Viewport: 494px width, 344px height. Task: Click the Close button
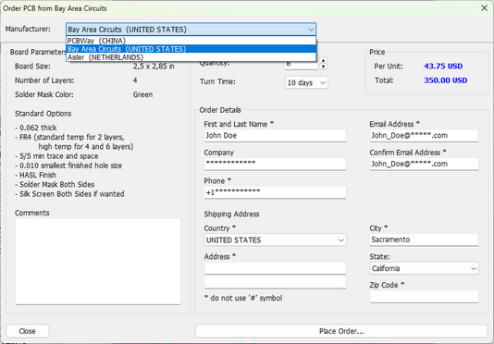click(x=28, y=331)
